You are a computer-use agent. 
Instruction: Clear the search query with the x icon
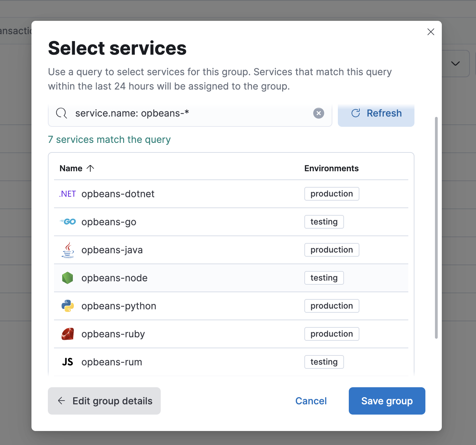[318, 113]
